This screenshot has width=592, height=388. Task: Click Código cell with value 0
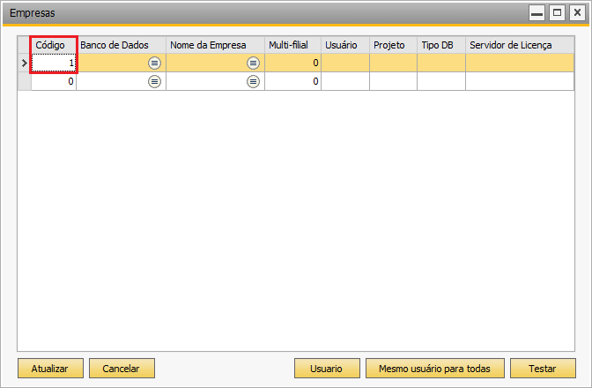coord(54,81)
